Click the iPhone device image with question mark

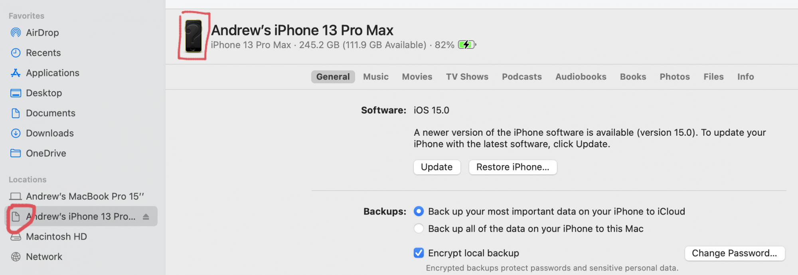coord(194,36)
